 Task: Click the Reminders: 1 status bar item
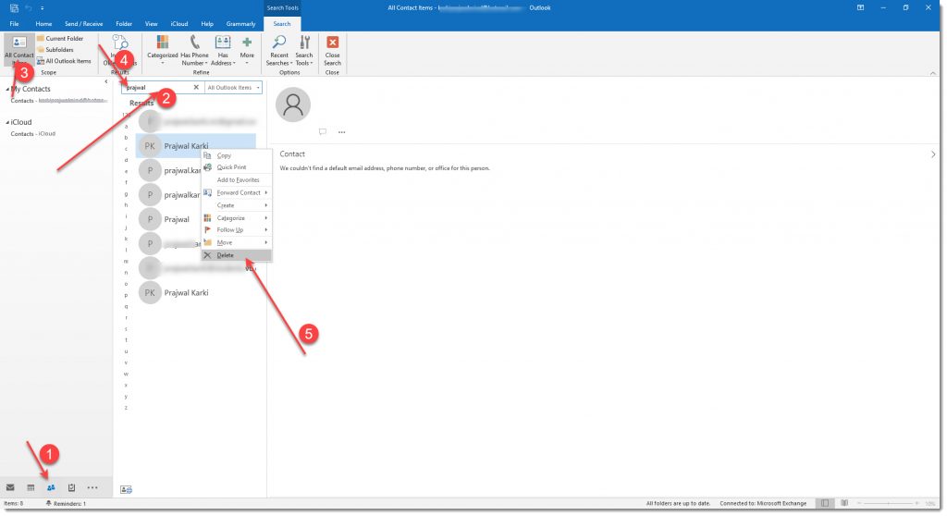click(67, 504)
